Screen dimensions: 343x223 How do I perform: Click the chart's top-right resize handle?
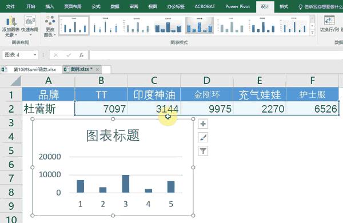pyautogui.click(x=193, y=119)
